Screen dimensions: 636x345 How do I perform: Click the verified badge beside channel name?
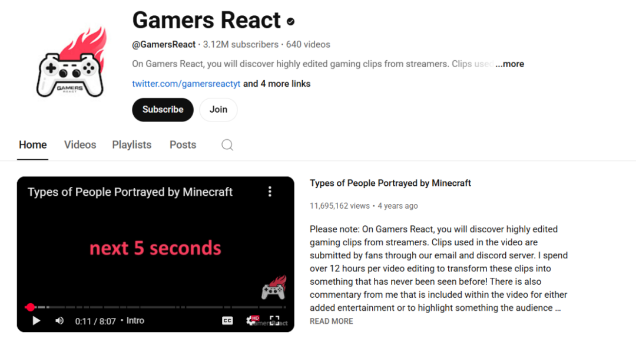coord(290,22)
